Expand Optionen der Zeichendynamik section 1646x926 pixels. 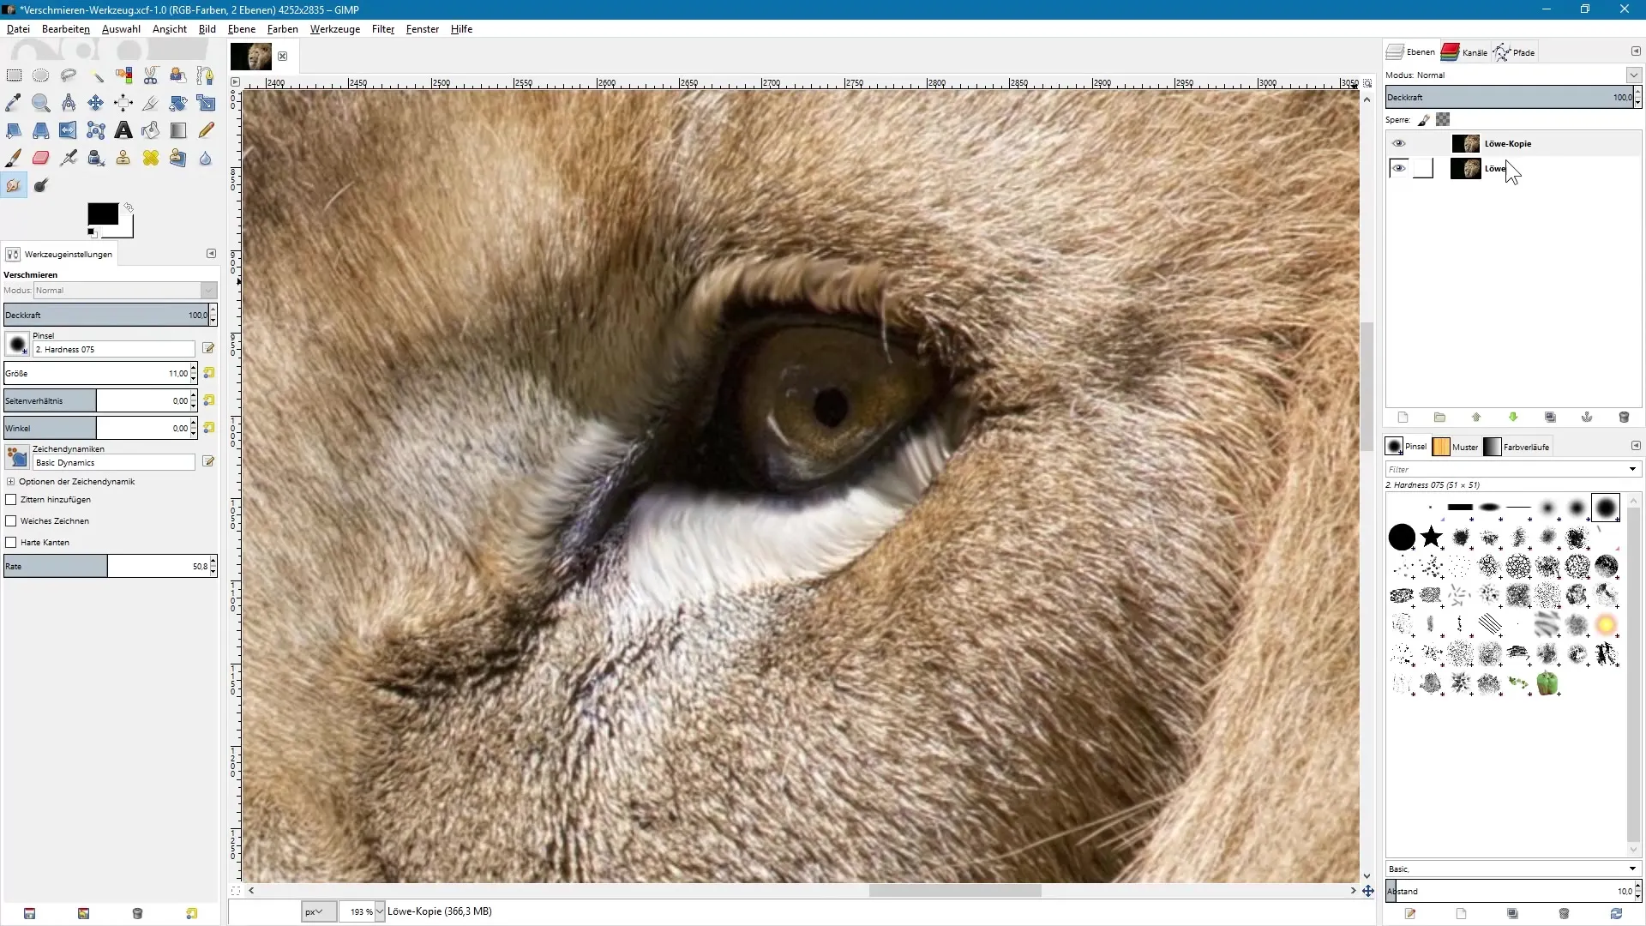coord(11,482)
